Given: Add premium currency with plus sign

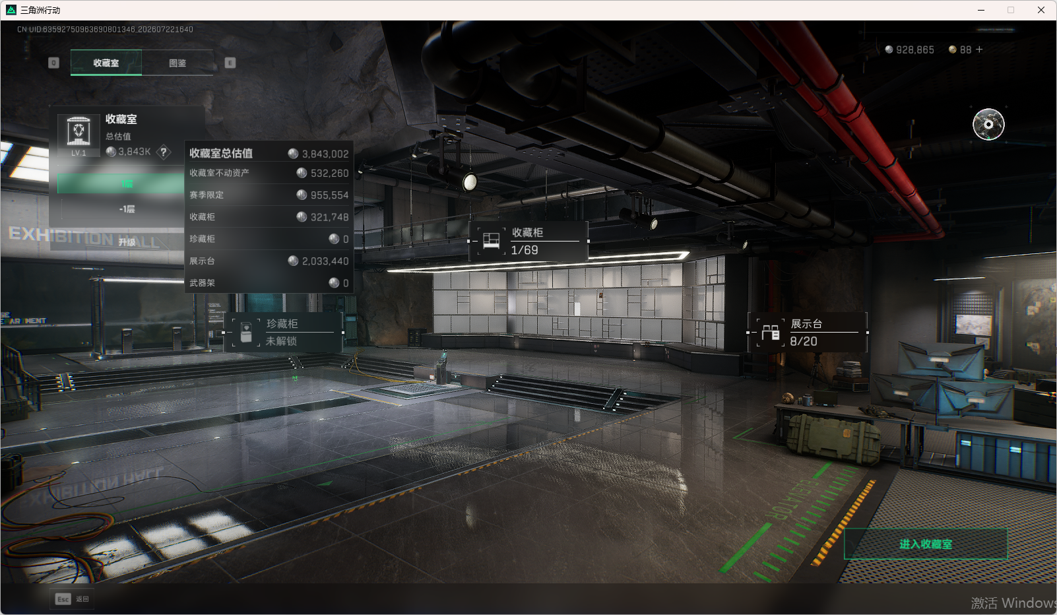Looking at the screenshot, I should pyautogui.click(x=979, y=49).
